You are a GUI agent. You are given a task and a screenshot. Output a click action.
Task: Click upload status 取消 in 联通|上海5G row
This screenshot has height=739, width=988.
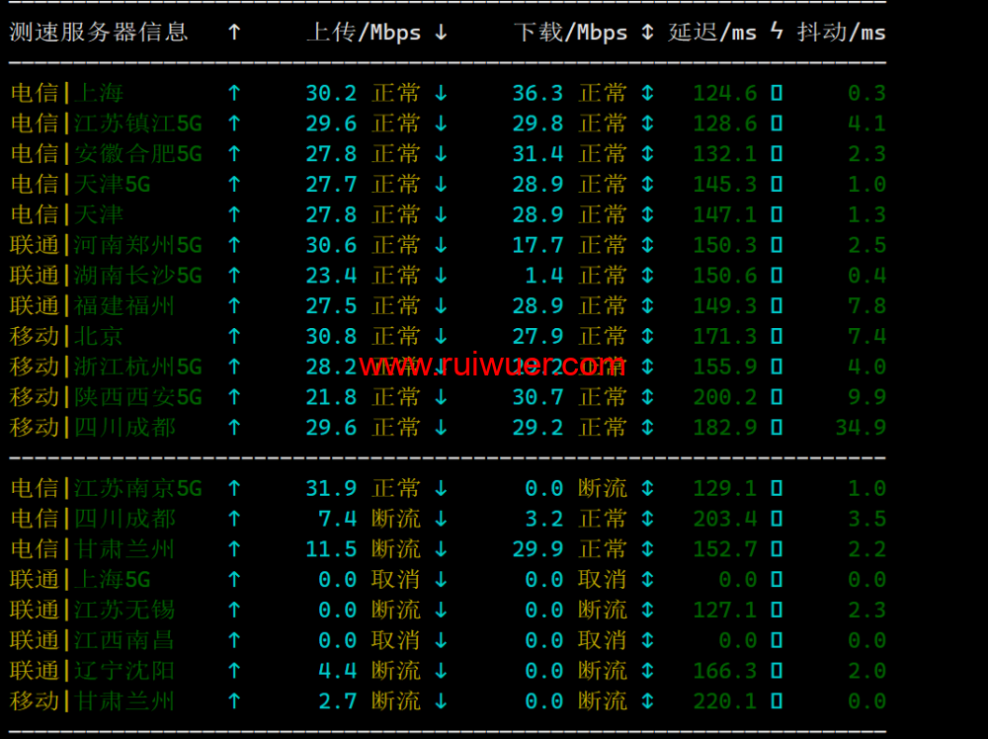click(395, 580)
